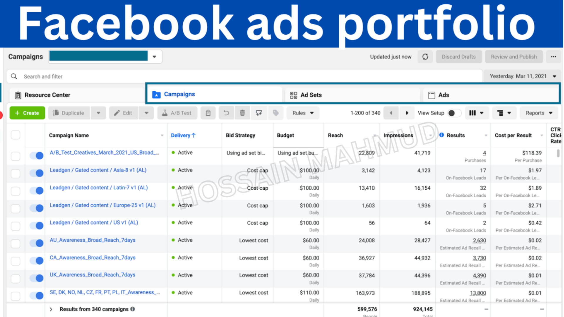Open the SE, DK, NO, NL Awareness campaign link

[105, 292]
